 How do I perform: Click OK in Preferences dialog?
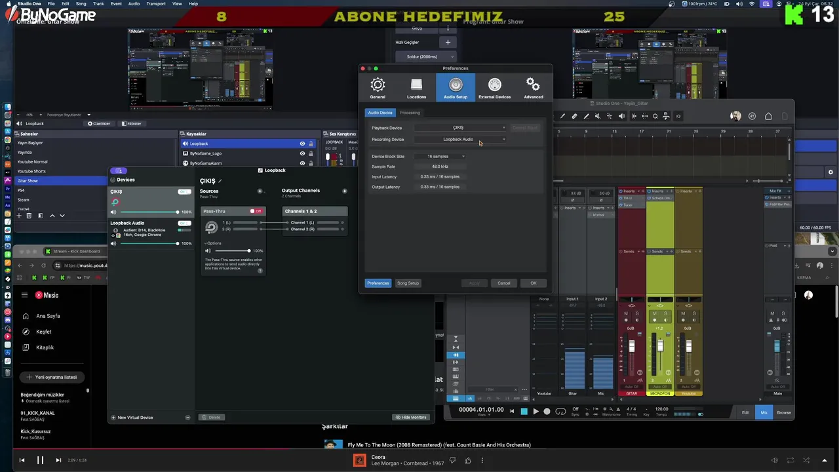pos(534,283)
